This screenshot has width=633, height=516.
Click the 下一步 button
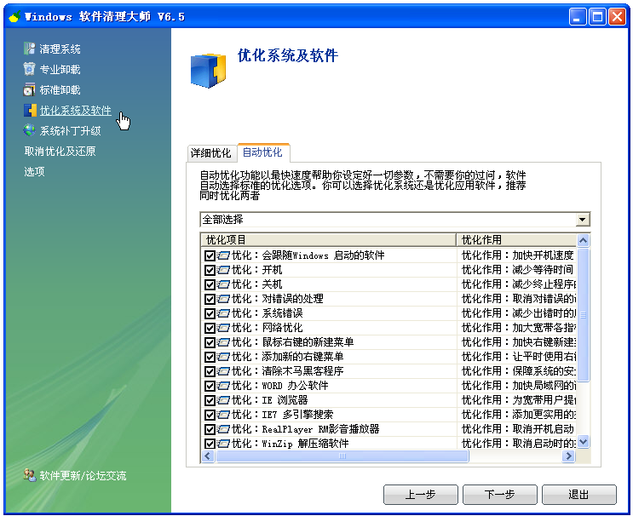tap(500, 494)
